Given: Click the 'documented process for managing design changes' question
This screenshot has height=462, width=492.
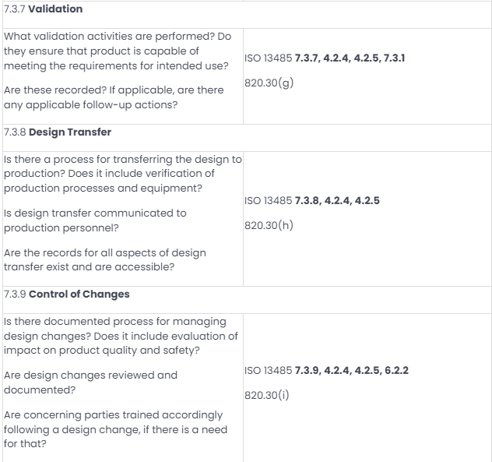Looking at the screenshot, I should tap(121, 336).
